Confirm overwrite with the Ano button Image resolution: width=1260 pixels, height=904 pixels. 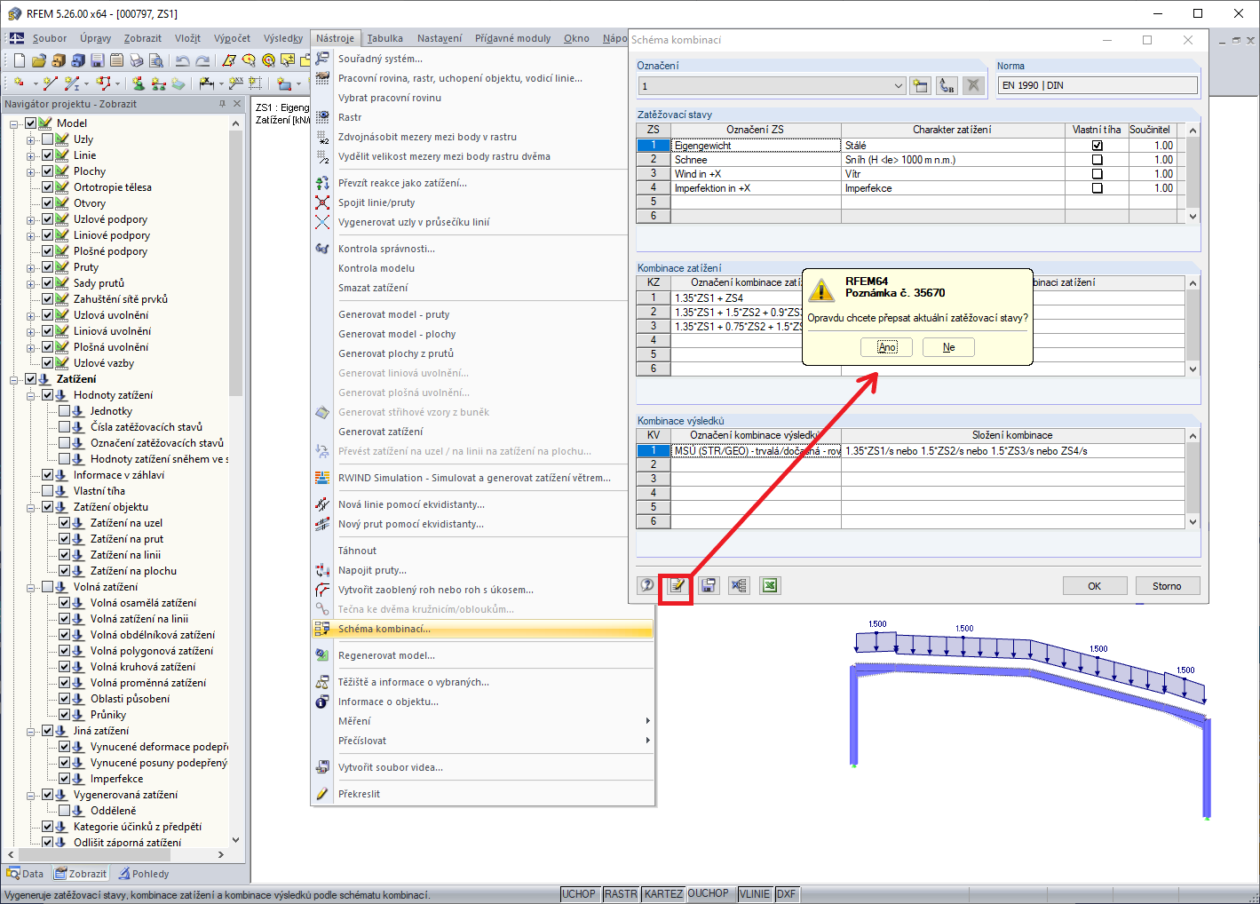pyautogui.click(x=887, y=347)
